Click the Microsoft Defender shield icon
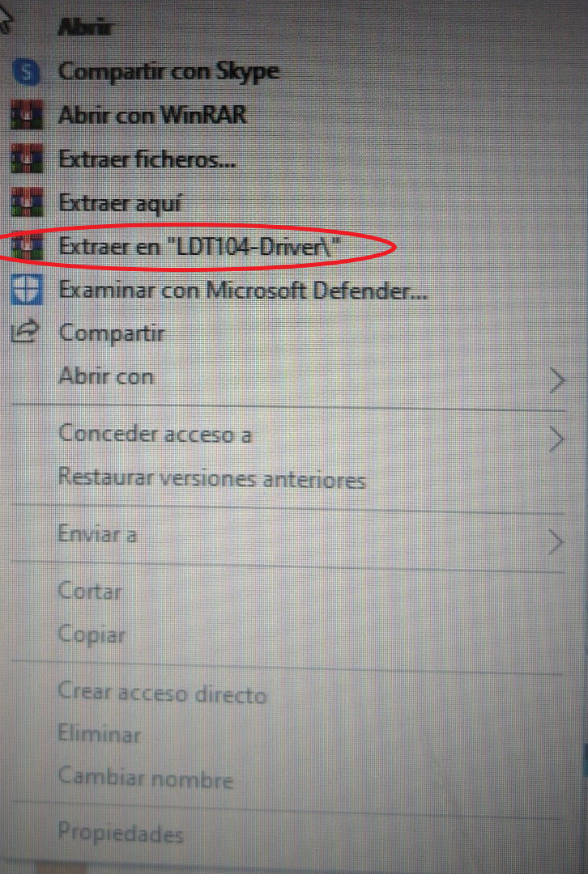The width and height of the screenshot is (588, 874). click(26, 290)
